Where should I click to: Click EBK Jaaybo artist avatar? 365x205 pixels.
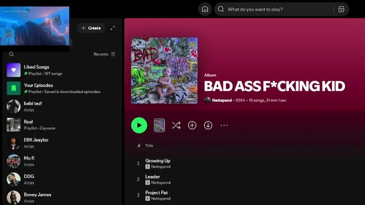point(14,143)
